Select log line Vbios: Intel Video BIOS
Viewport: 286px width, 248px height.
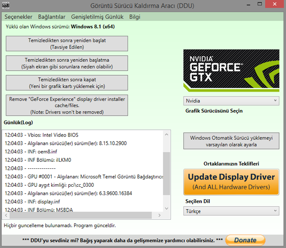click(41, 135)
